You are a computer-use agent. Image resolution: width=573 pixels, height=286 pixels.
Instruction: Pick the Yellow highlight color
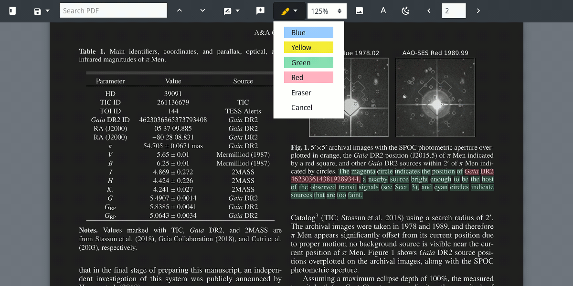tap(308, 47)
